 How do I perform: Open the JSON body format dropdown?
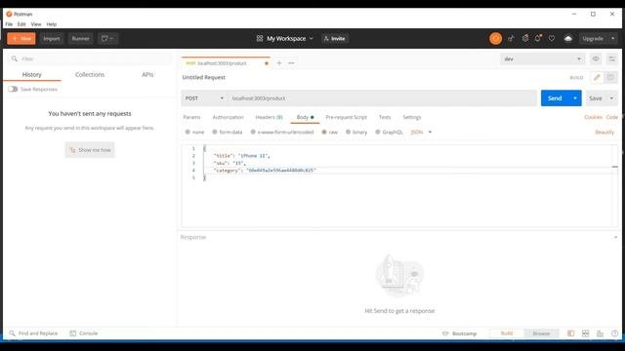(421, 133)
